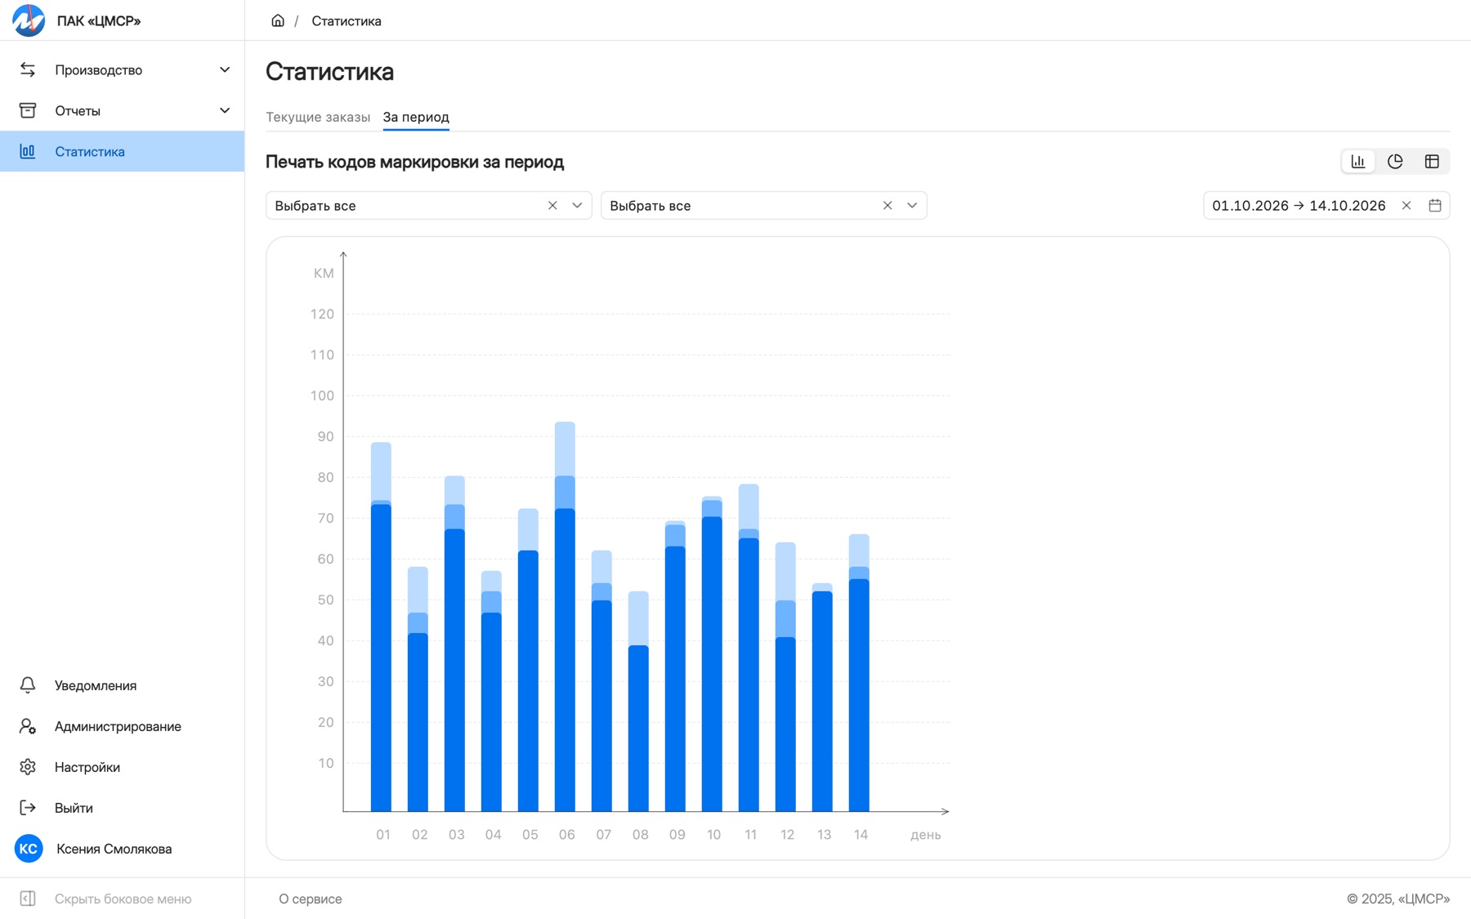This screenshot has width=1471, height=919.
Task: Clear the first 'Выбрать все' filter
Action: (552, 206)
